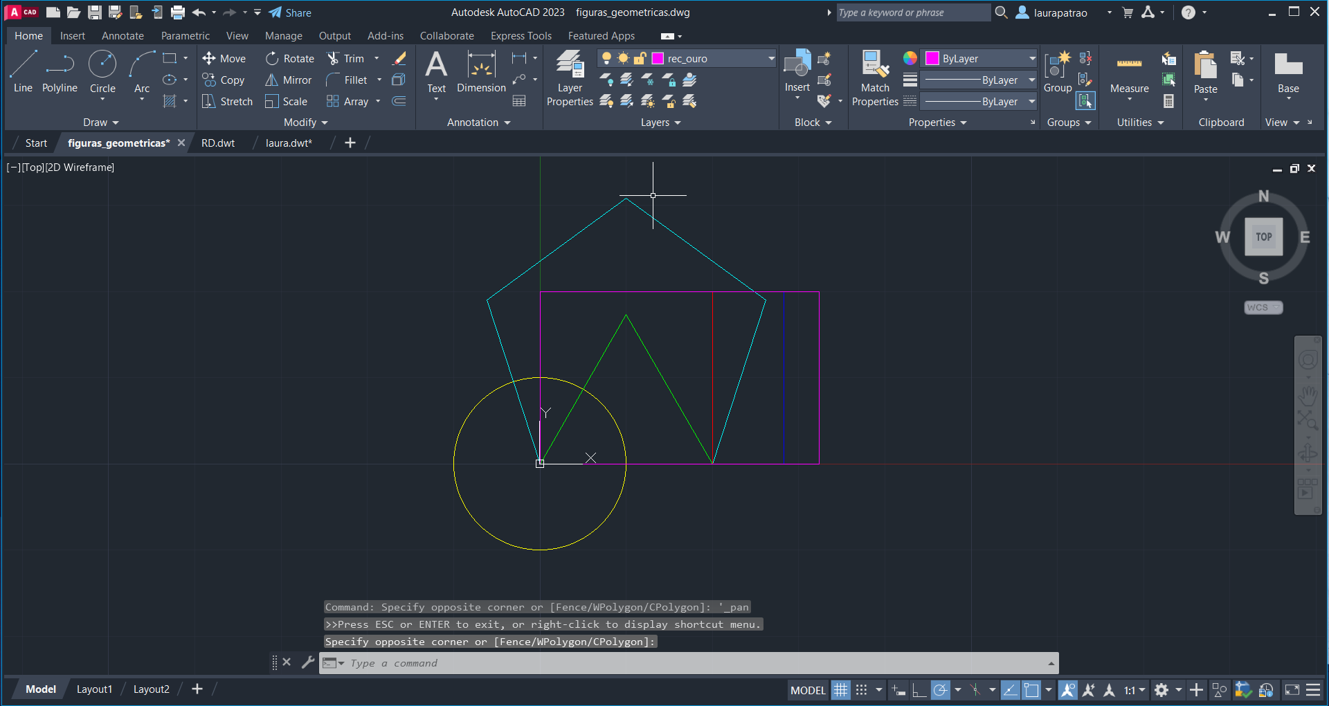Click the Share button
Viewport: 1329px width, 706px height.
tap(290, 12)
